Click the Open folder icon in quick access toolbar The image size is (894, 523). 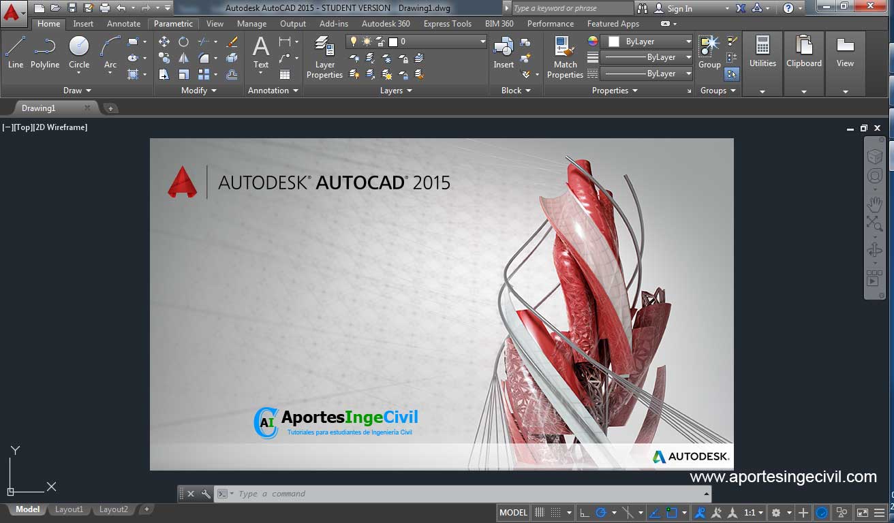[55, 8]
